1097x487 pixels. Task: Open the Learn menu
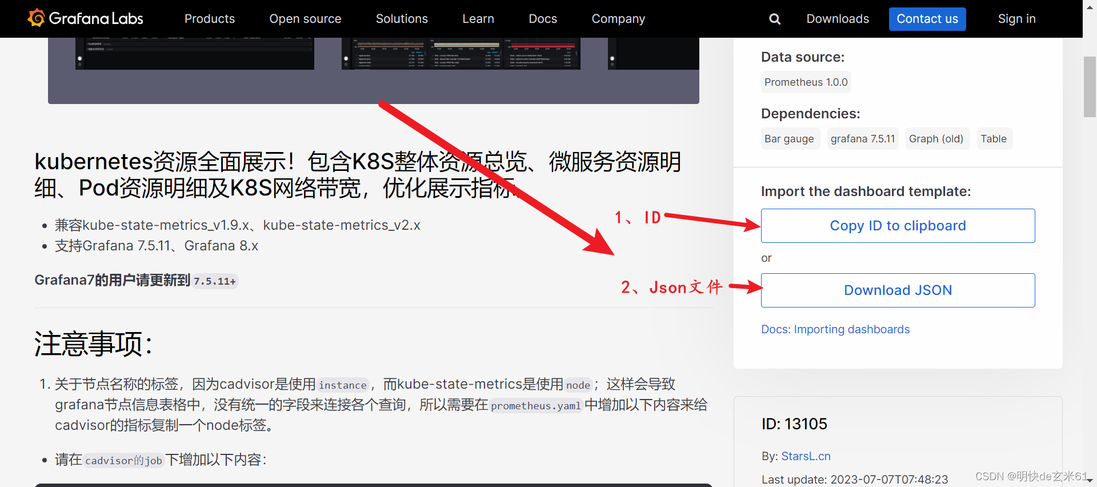pyautogui.click(x=478, y=19)
